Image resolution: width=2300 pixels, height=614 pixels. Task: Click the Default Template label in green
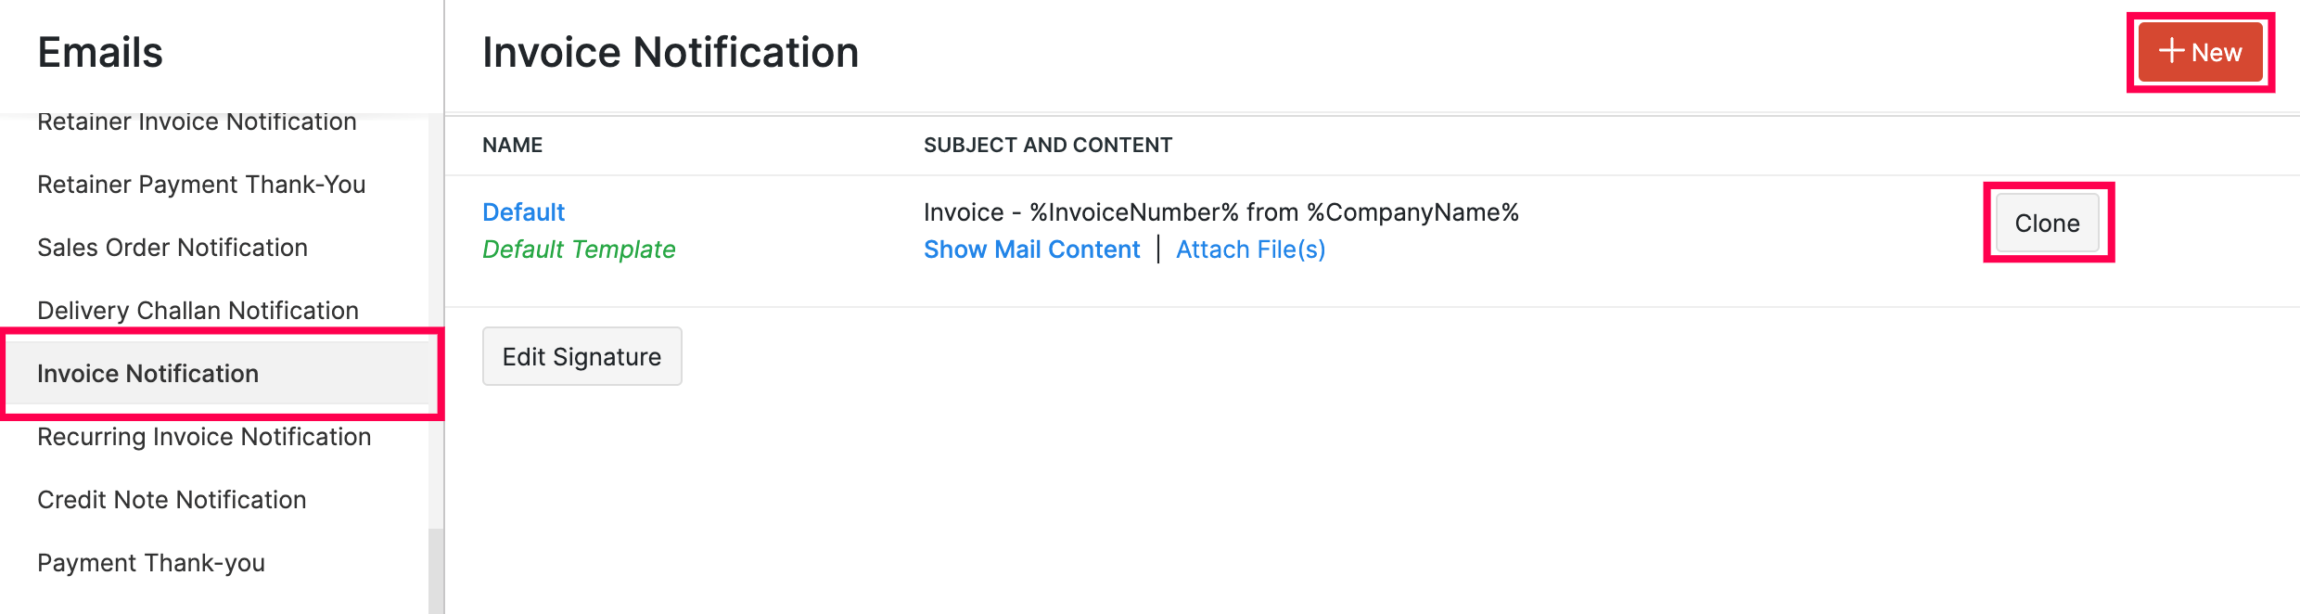click(x=579, y=249)
